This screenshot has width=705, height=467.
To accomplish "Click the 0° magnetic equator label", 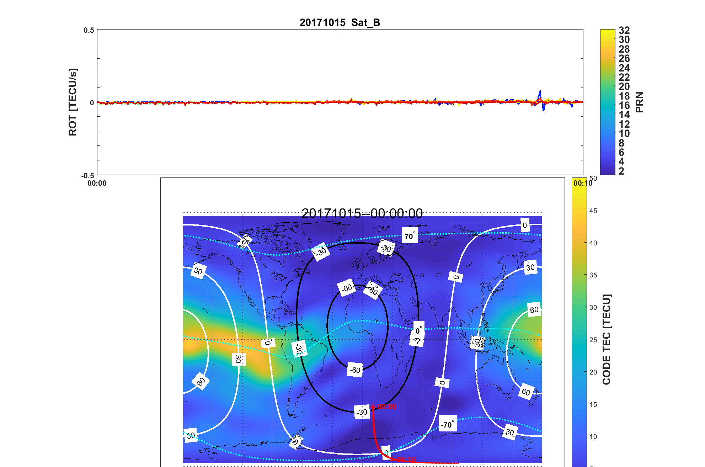I will (419, 331).
